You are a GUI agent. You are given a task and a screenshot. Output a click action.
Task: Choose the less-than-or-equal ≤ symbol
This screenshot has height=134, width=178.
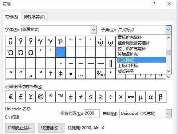tap(91, 97)
